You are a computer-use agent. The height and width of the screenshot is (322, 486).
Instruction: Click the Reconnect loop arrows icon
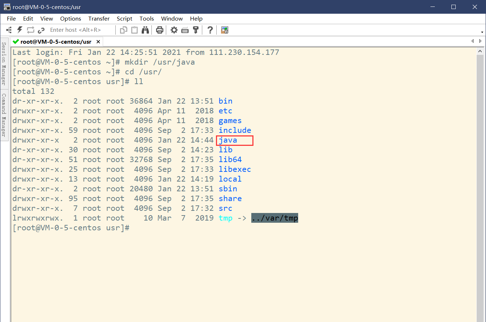(30, 30)
